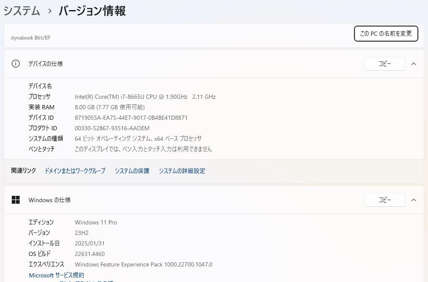Copy Windows specifications with コピー button

pos(385,200)
